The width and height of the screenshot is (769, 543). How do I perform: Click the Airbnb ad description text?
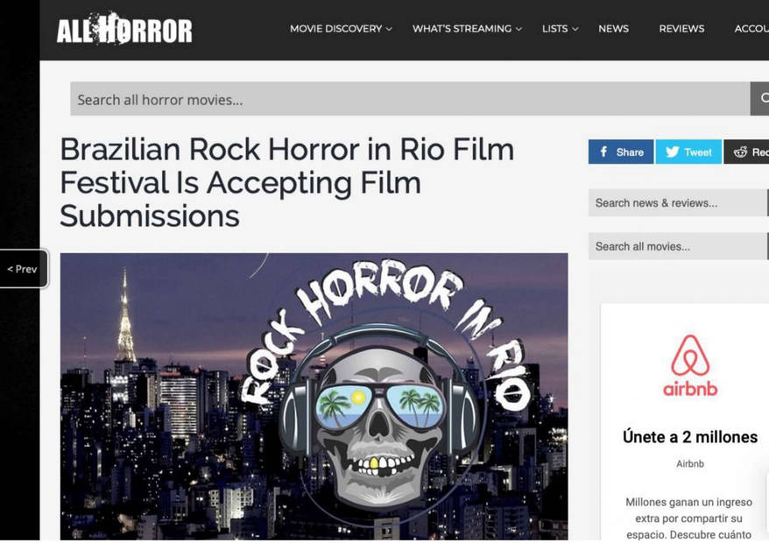689,518
